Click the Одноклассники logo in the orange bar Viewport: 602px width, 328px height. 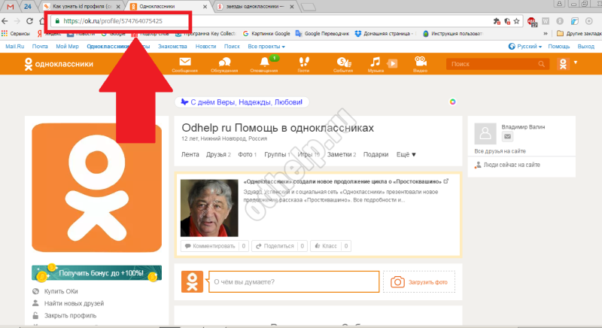59,64
